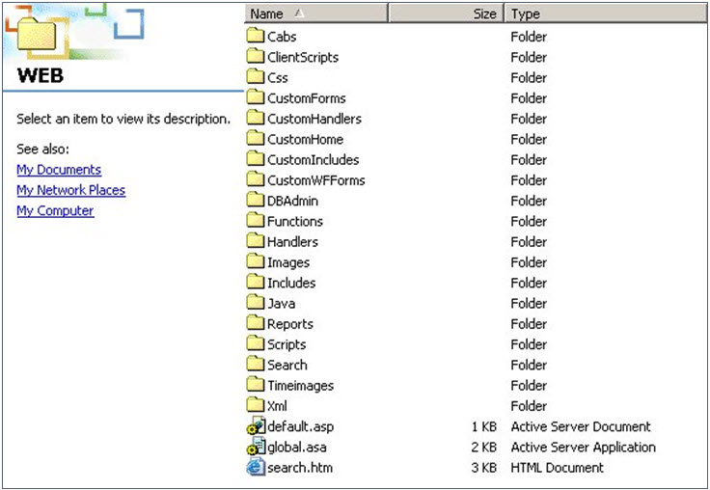The height and width of the screenshot is (490, 710).
Task: Sort by the Name column header
Action: (316, 14)
